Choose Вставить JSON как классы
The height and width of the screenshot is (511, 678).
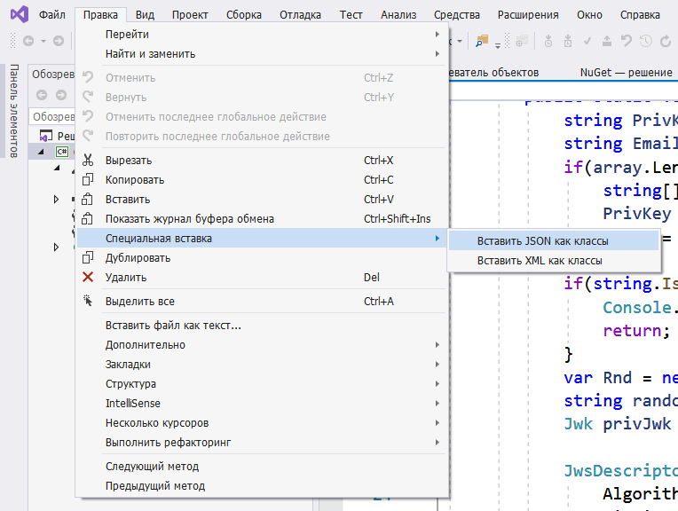542,241
